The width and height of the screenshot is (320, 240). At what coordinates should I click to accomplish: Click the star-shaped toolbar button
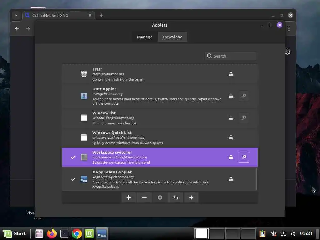pyautogui.click(x=191, y=197)
